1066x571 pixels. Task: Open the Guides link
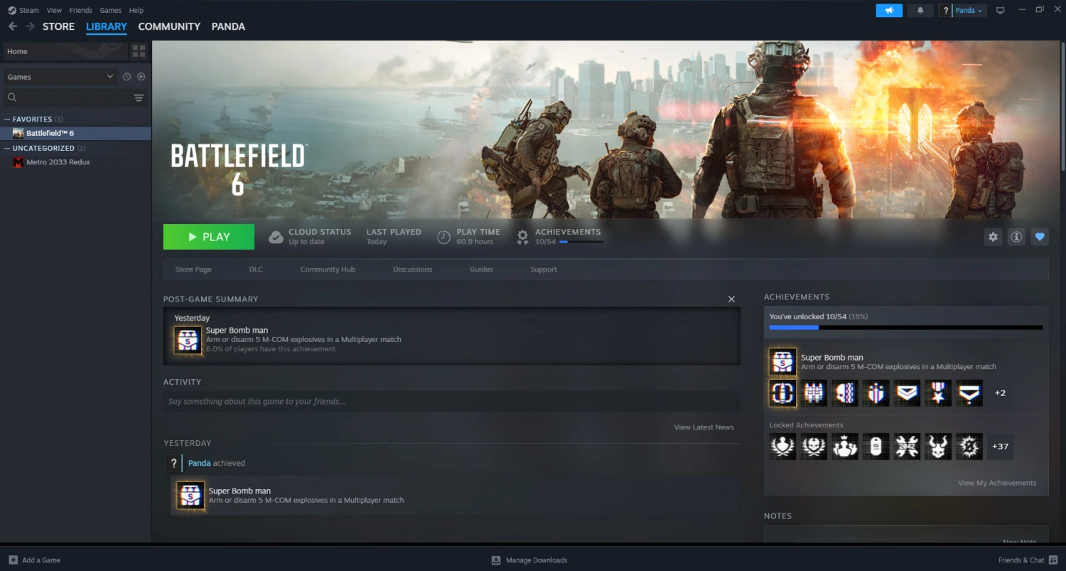click(481, 270)
